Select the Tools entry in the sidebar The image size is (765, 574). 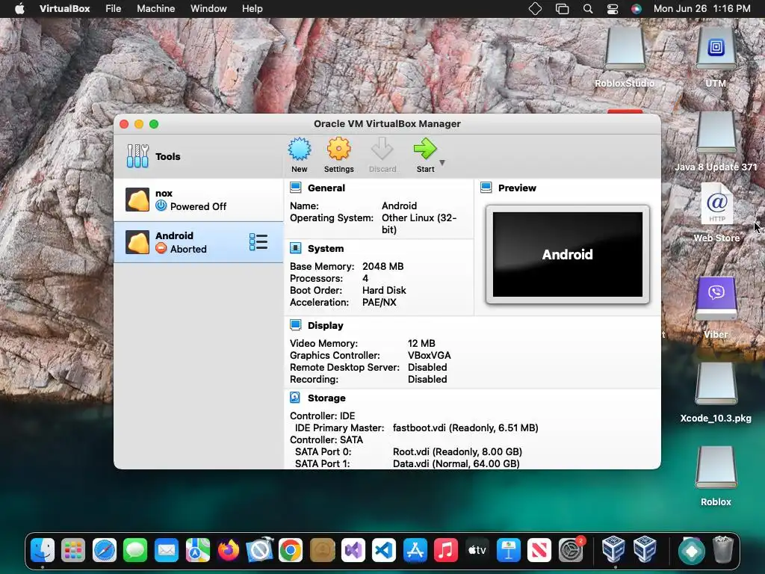pyautogui.click(x=199, y=156)
